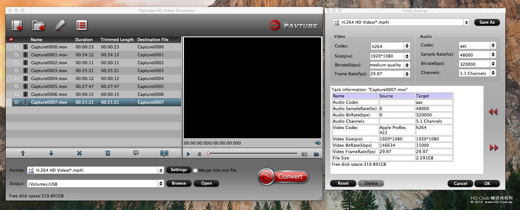Click Reset in Profile Settings
This screenshot has width=520, height=210.
tap(343, 183)
